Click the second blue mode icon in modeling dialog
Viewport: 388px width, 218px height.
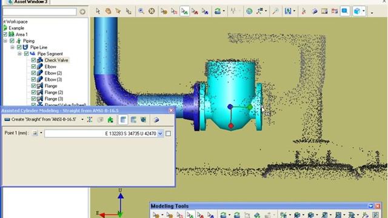pyautogui.click(x=133, y=120)
